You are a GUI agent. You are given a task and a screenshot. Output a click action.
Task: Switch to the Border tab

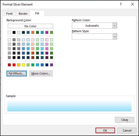tap(23, 14)
